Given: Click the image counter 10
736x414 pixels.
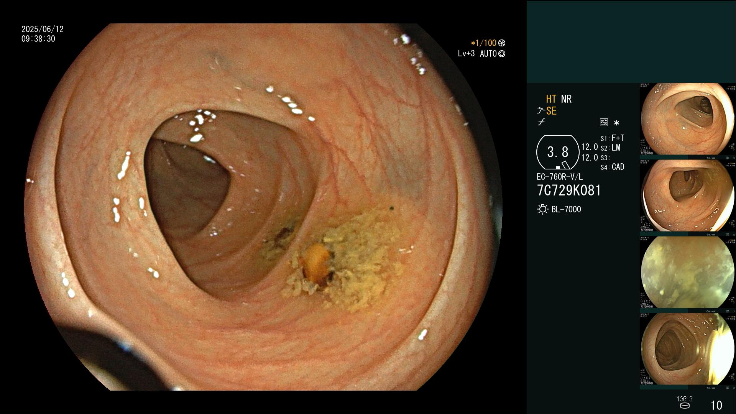Looking at the screenshot, I should (716, 405).
